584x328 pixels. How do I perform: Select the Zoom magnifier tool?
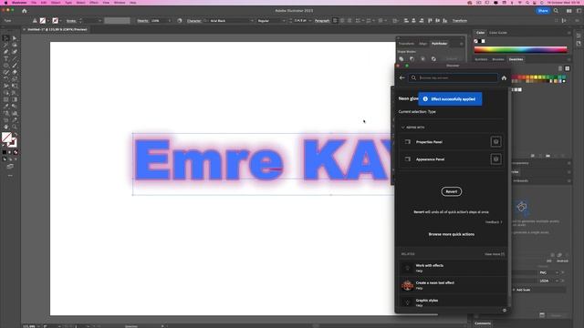tap(15, 127)
